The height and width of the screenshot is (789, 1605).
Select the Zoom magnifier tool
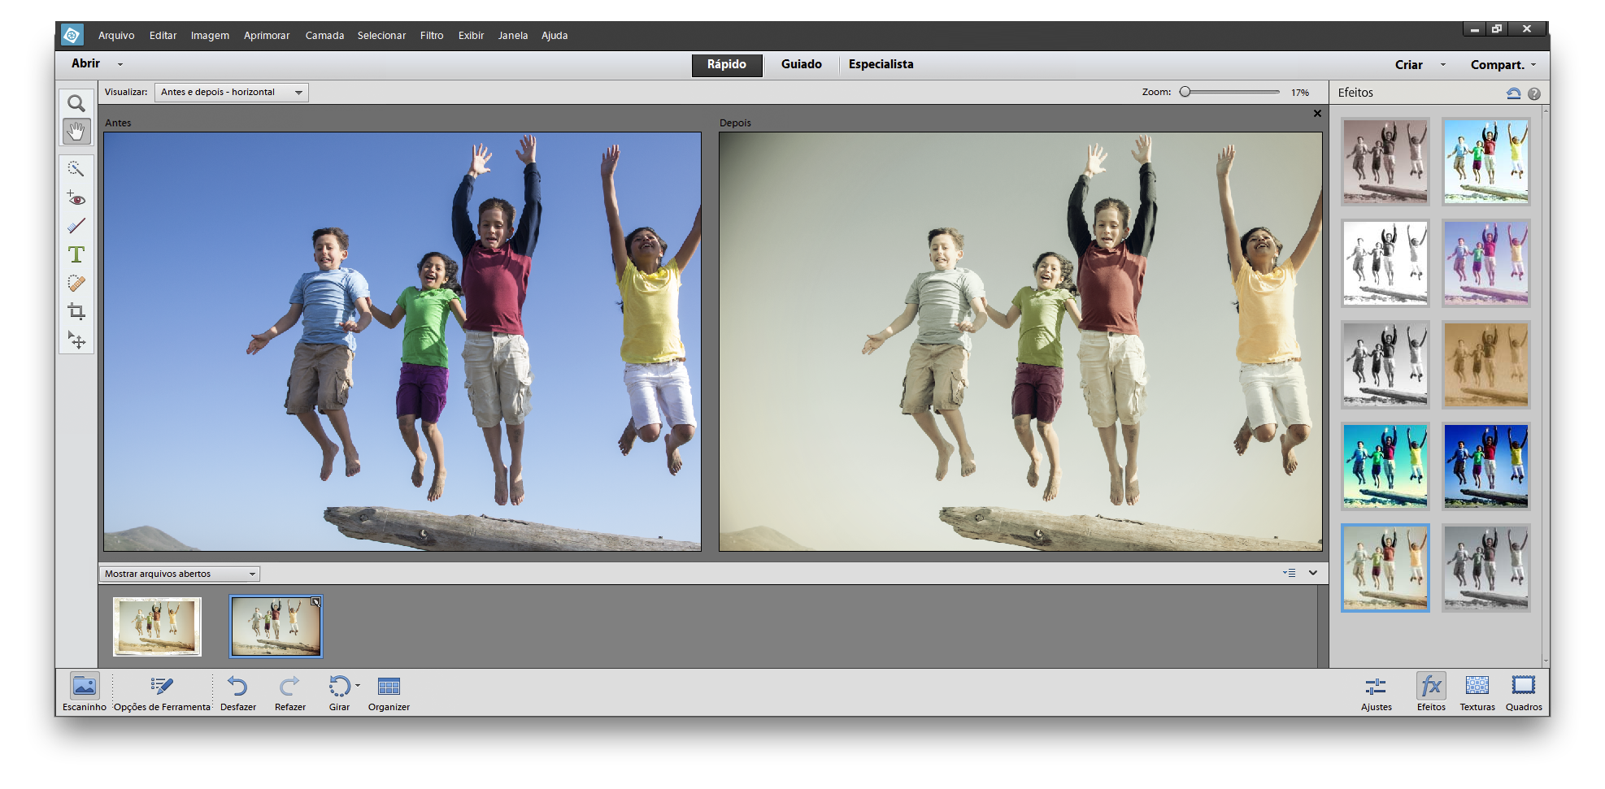tap(76, 103)
